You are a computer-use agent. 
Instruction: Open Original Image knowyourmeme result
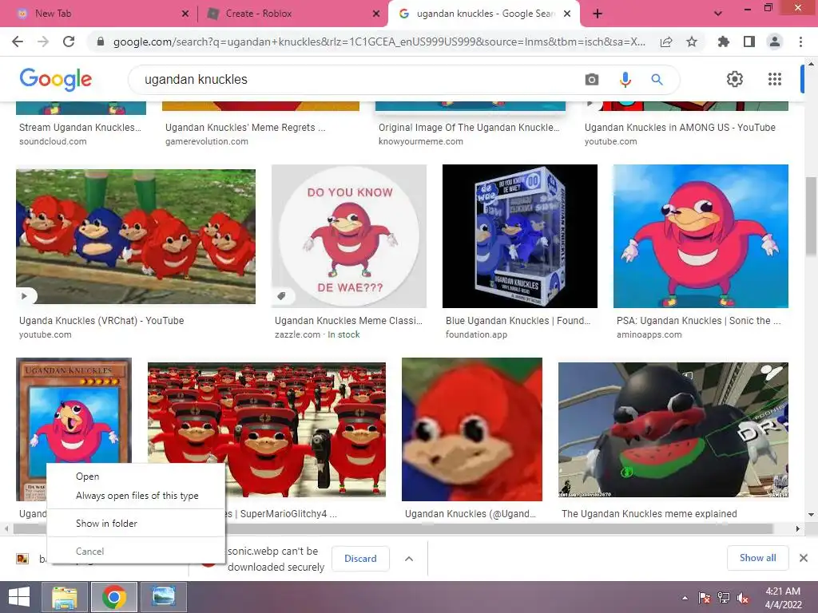click(x=469, y=127)
